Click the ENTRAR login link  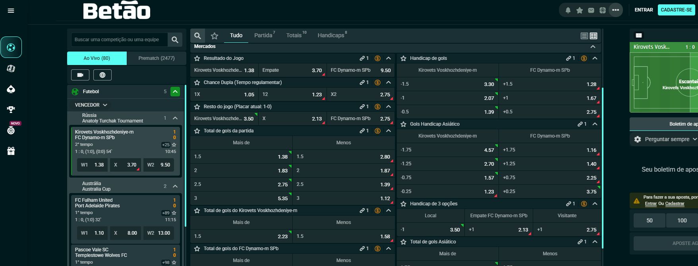pos(644,10)
